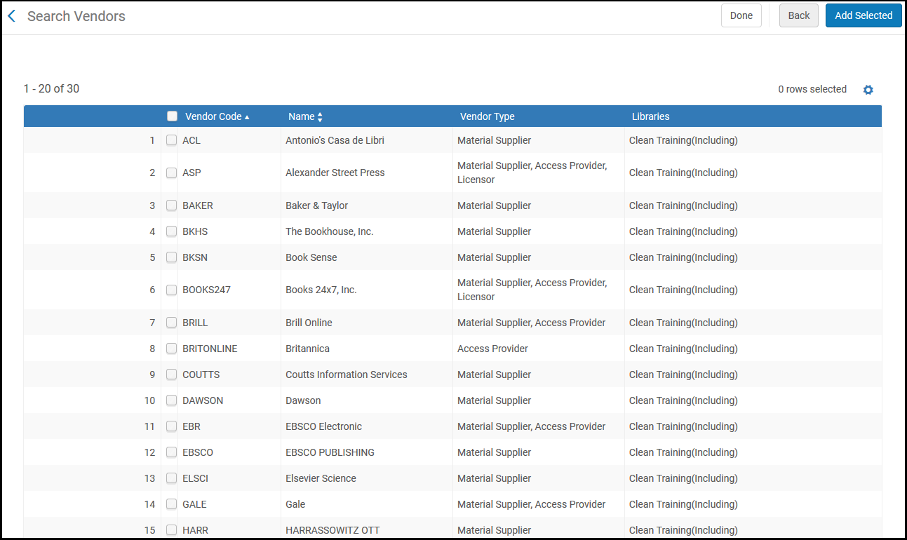Check the HARR vendor row checkbox
Screen dimensions: 907x540
[x=171, y=530]
